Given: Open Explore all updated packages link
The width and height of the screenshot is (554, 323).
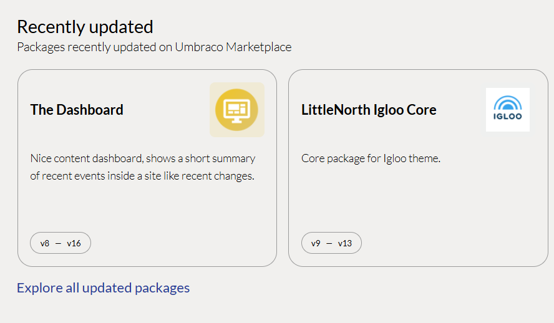Looking at the screenshot, I should [103, 288].
